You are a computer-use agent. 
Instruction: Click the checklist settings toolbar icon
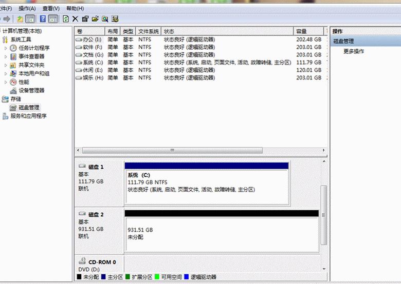(x=115, y=19)
